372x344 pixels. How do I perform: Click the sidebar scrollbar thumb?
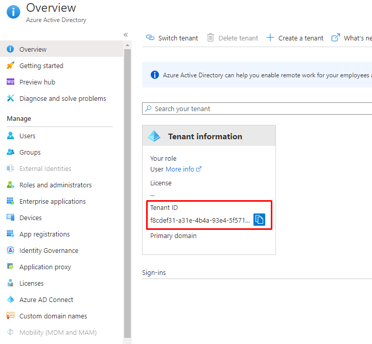point(127,193)
